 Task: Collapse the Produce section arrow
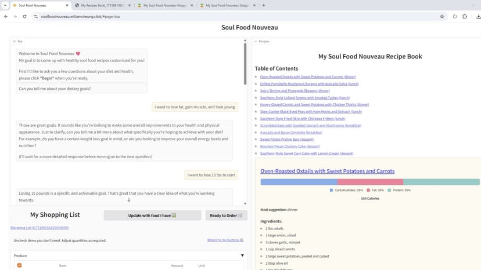pos(242,256)
